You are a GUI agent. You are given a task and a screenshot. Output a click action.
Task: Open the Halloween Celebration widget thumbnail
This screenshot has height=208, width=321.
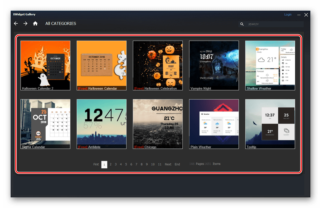tap(158, 65)
